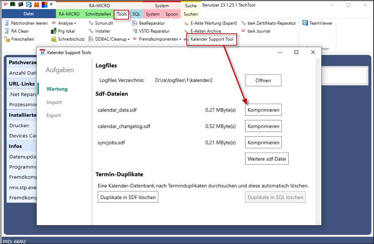
Task: Click the Fremdkomponenten icon
Action: click(x=135, y=39)
